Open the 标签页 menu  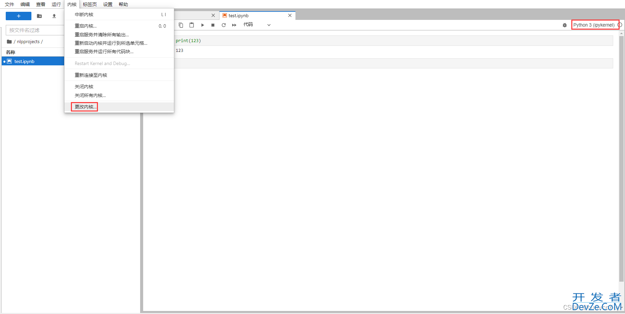pos(90,4)
